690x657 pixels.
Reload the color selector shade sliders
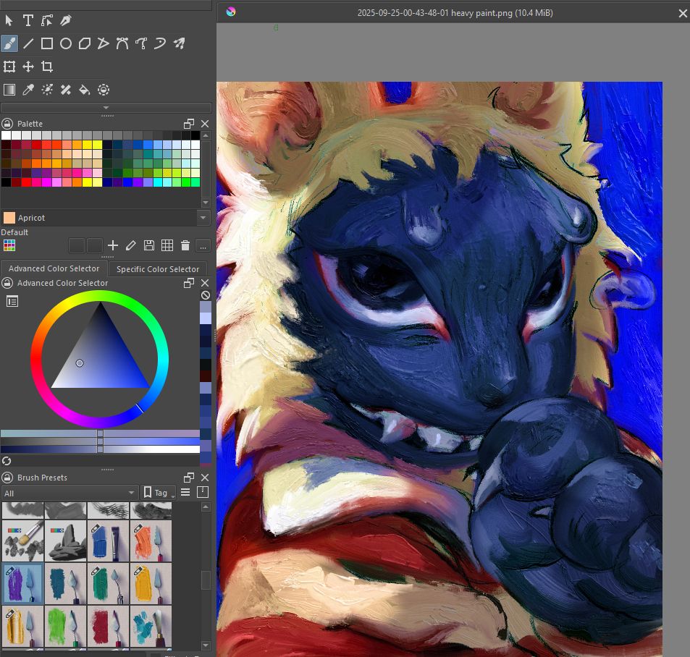point(7,461)
